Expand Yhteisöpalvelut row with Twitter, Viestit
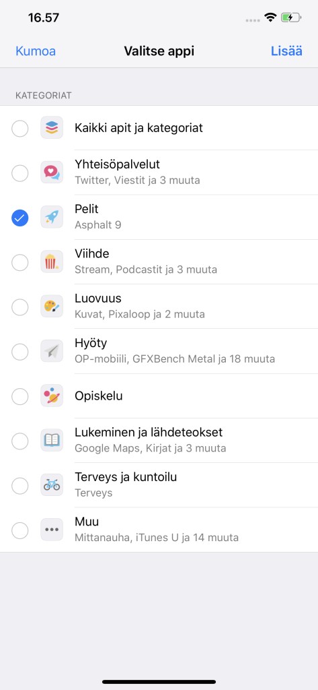318x690 pixels. 159,172
